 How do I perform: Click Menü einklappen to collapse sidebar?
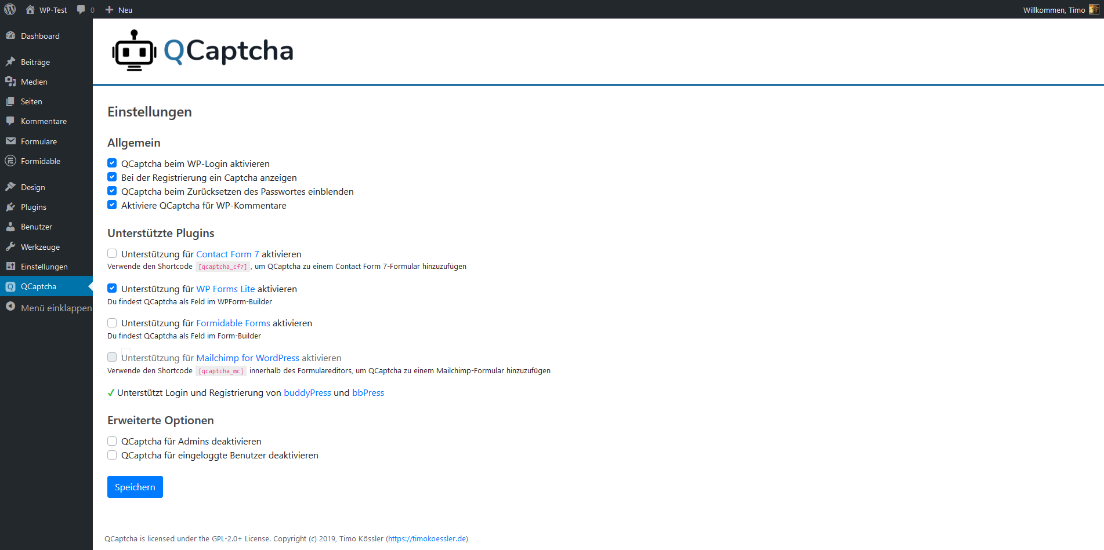pyautogui.click(x=46, y=308)
